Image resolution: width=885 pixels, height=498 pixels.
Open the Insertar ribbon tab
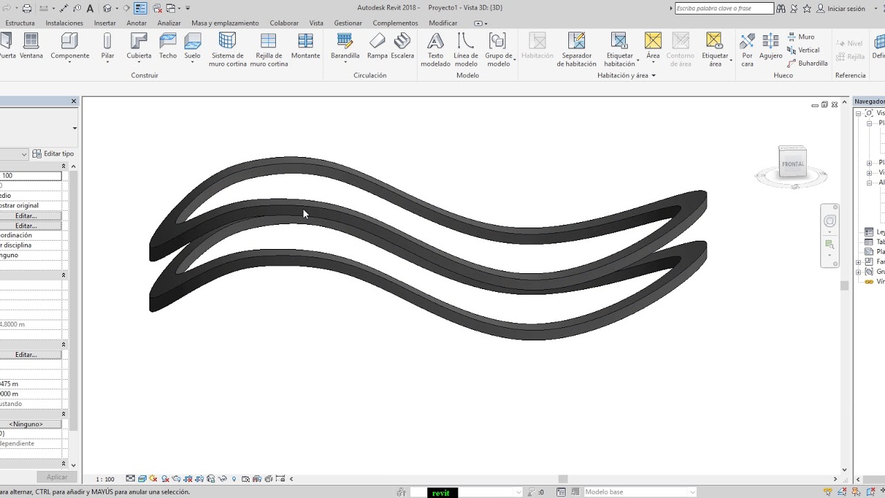point(105,23)
